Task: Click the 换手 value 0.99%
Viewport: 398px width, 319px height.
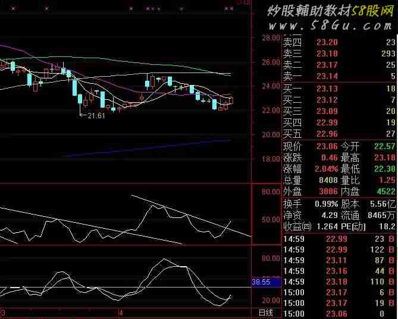Action: click(x=327, y=204)
